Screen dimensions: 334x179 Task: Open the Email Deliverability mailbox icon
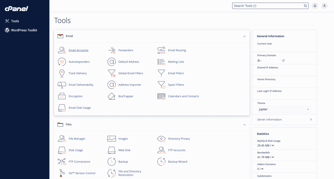tap(62, 85)
